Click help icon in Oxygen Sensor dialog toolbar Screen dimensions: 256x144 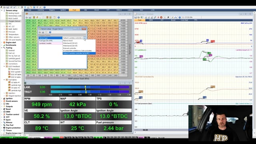pos(50,32)
